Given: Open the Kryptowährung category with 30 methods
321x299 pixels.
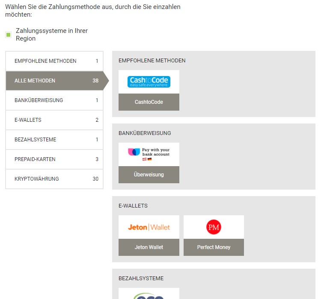Looking at the screenshot, I should tap(54, 179).
